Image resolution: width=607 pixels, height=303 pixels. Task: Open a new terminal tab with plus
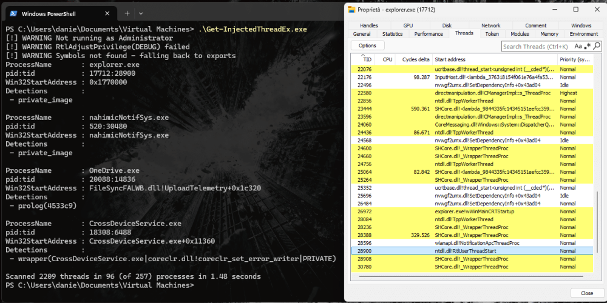[x=127, y=13]
